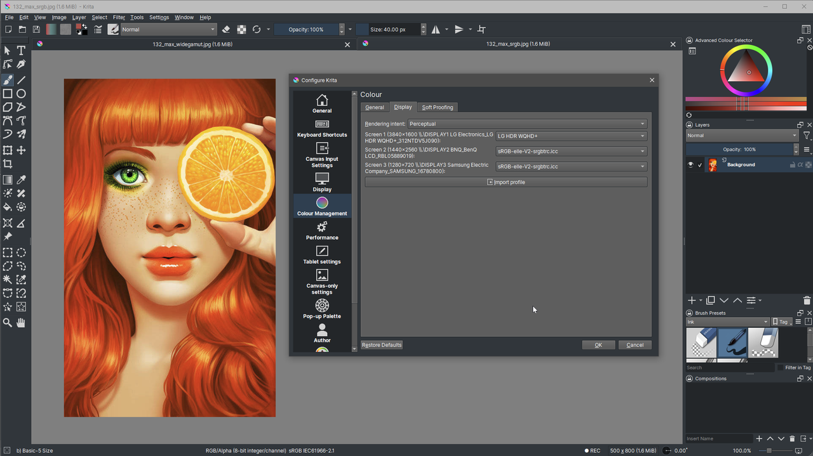
Task: Switch to the General tab
Action: pos(375,107)
